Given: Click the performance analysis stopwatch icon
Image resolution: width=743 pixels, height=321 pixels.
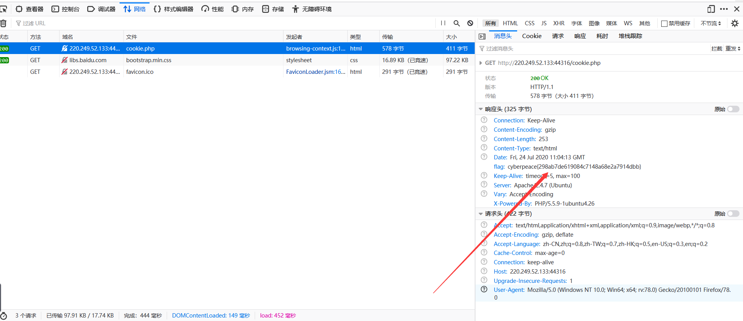Looking at the screenshot, I should [x=4, y=316].
